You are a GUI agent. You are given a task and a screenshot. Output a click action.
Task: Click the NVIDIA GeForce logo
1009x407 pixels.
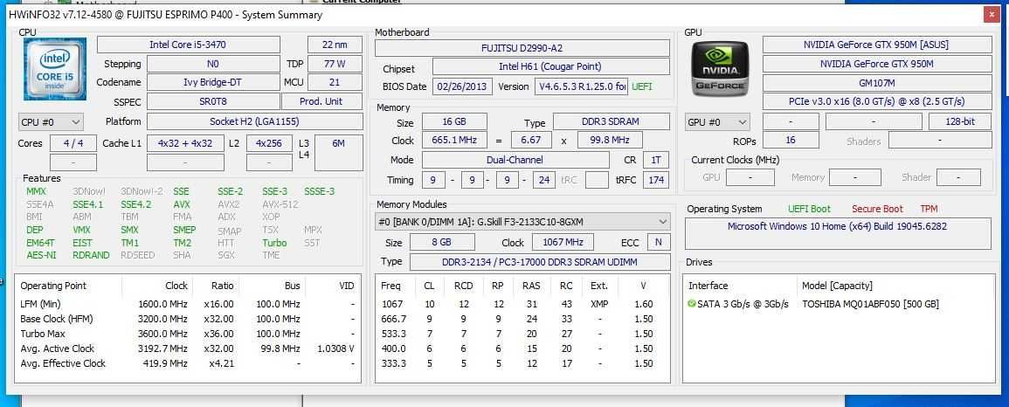point(720,70)
